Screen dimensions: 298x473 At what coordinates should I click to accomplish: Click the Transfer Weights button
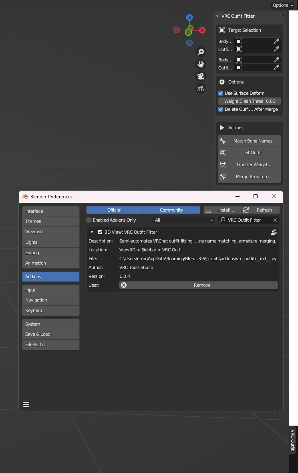click(x=250, y=165)
